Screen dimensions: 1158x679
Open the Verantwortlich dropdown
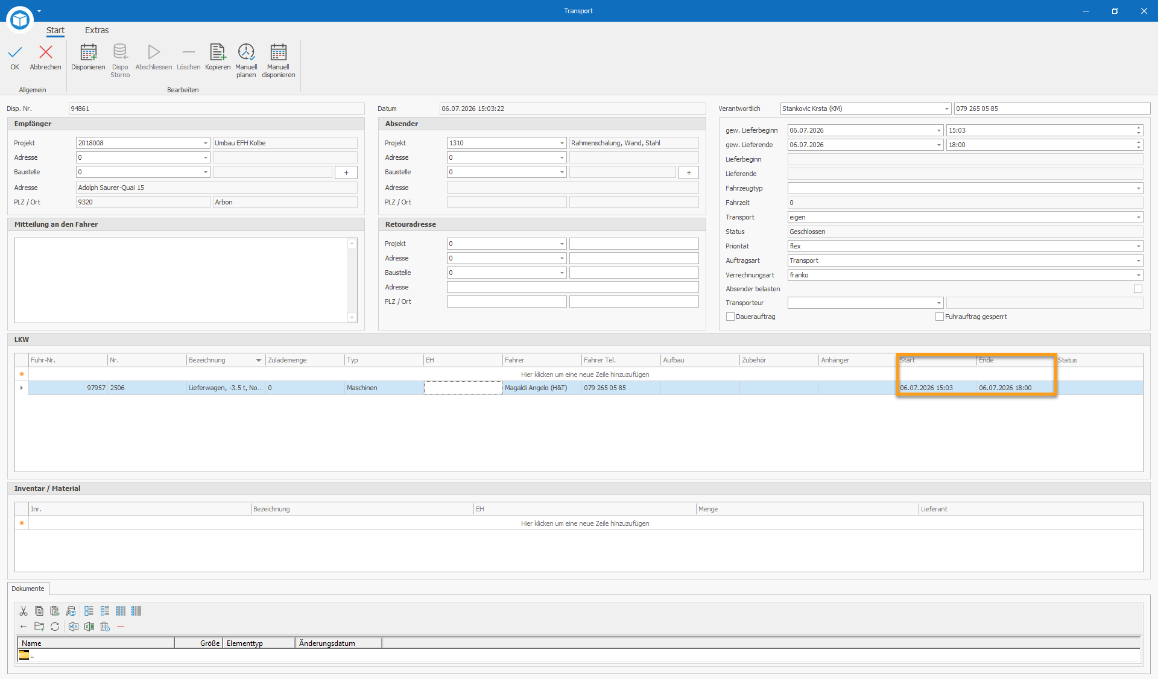pos(946,109)
